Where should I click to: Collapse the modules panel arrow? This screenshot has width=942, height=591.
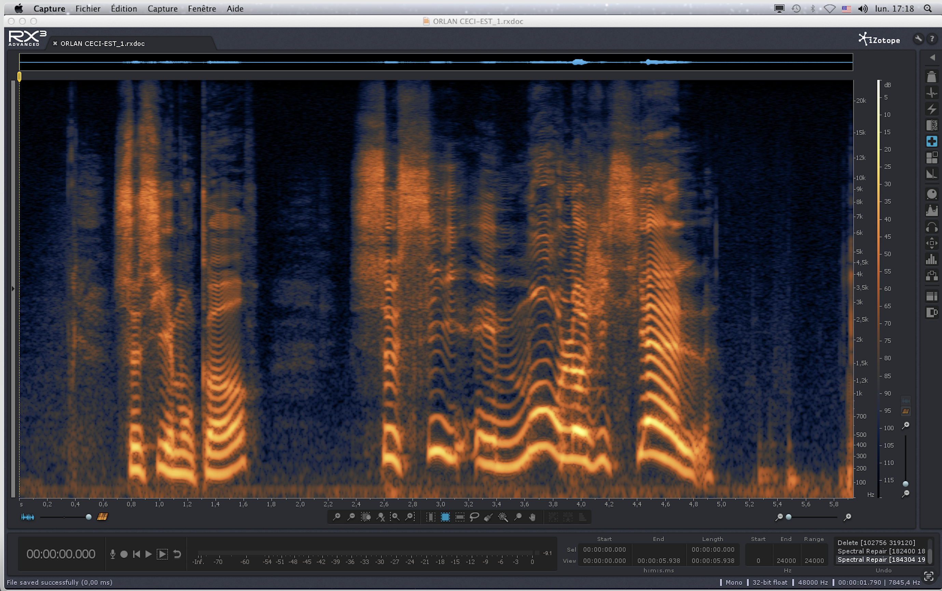[x=932, y=57]
